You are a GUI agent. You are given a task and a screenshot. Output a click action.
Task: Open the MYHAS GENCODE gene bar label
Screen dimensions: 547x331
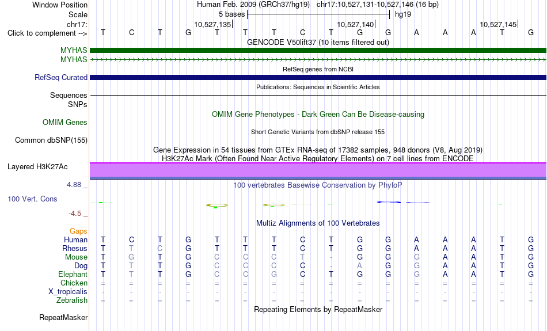tap(74, 50)
